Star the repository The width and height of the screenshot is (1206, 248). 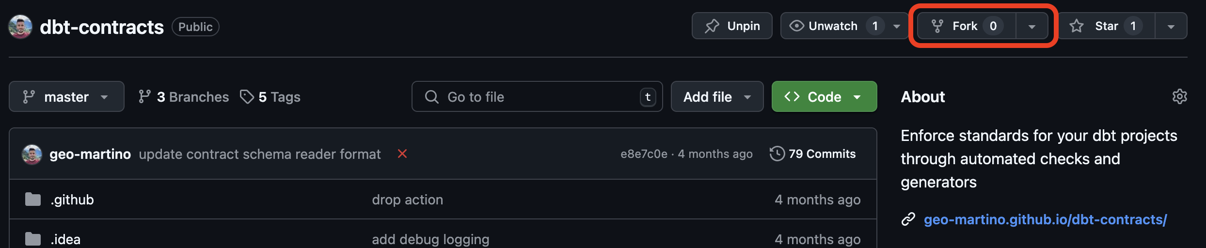[1106, 26]
